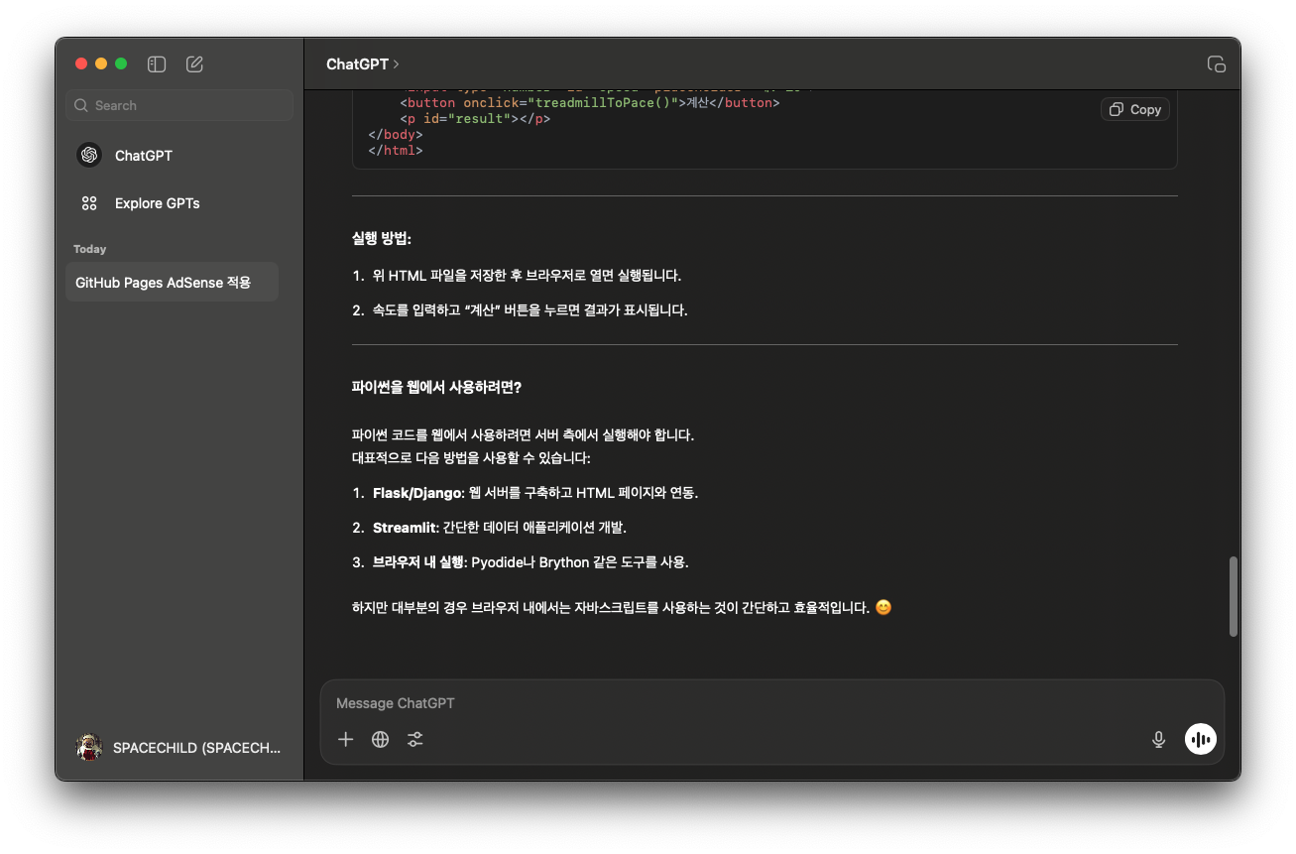Attach a file with the plus icon
The height and width of the screenshot is (854, 1296).
click(x=345, y=739)
